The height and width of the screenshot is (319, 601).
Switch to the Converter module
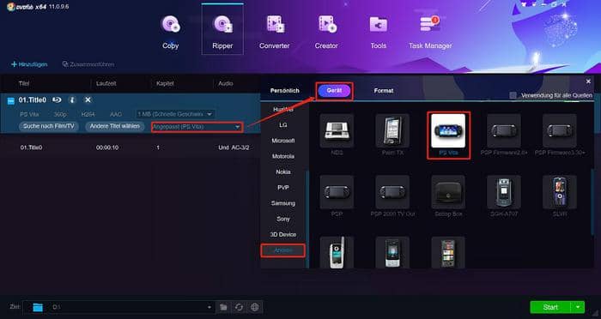pyautogui.click(x=275, y=33)
